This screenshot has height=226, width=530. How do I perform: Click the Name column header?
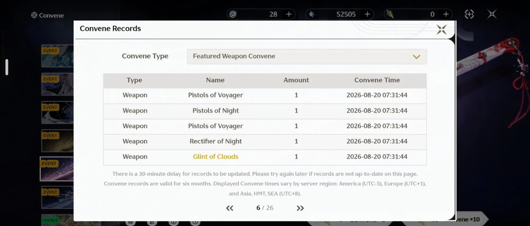pos(215,80)
